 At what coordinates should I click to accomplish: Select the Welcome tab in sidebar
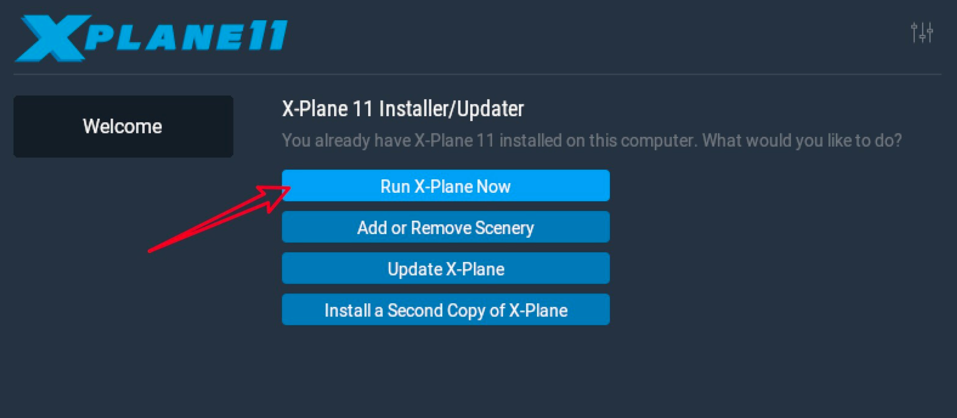pyautogui.click(x=123, y=127)
